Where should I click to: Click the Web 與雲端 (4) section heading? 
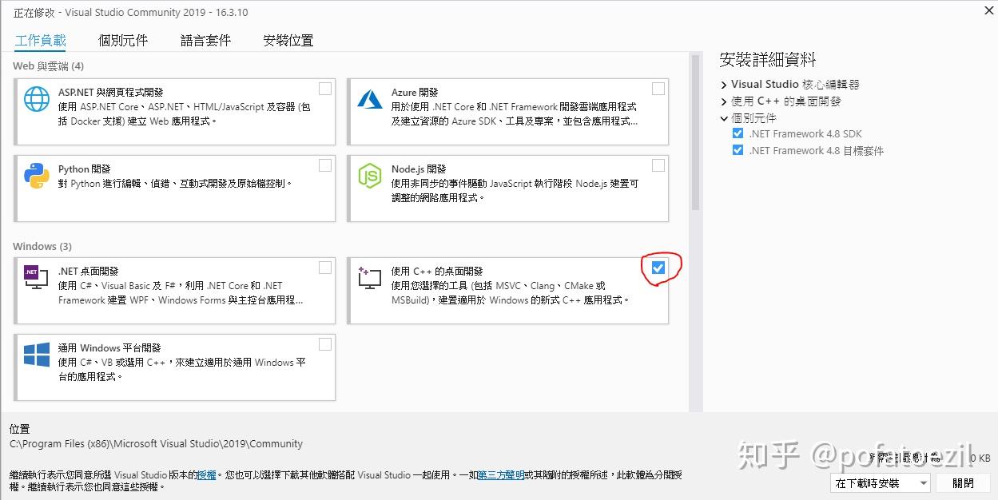pos(48,66)
